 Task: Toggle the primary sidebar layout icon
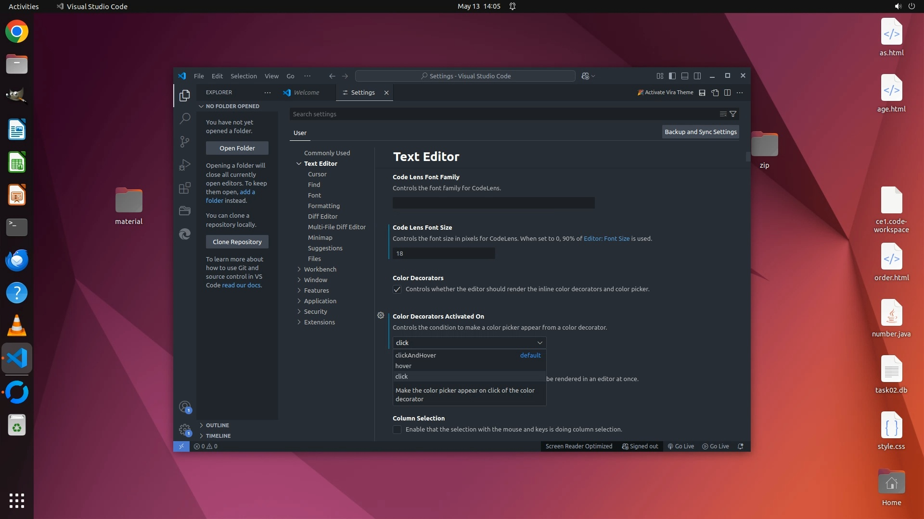(672, 76)
